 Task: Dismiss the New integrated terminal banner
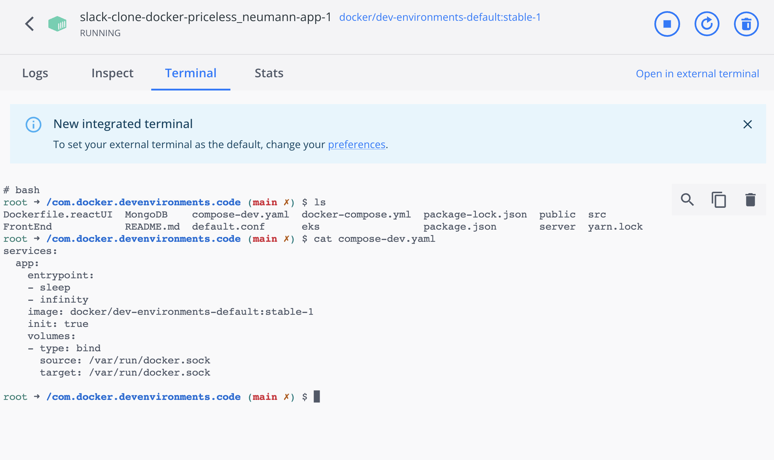click(x=747, y=124)
